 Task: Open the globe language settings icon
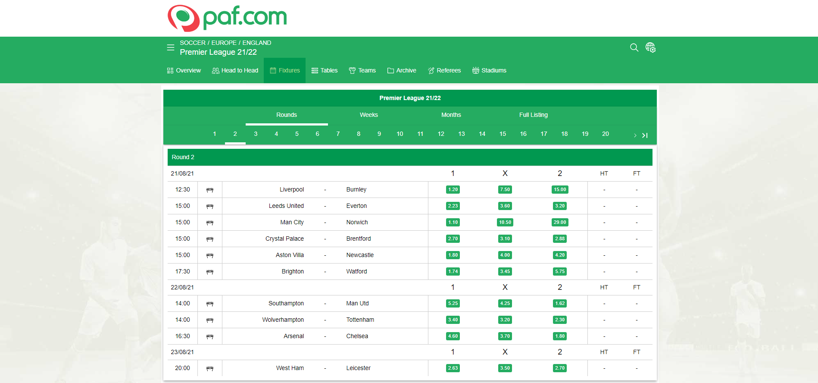[x=650, y=47]
